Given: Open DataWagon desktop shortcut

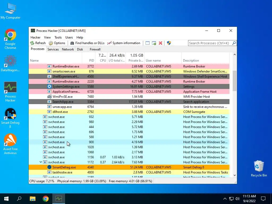Looking at the screenshot, I should (x=10, y=63).
